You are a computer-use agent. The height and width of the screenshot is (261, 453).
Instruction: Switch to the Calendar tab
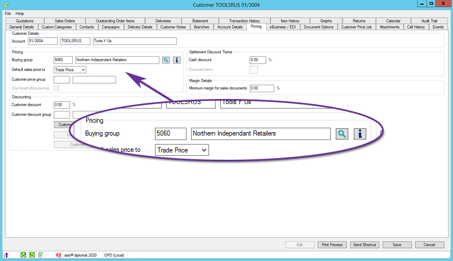click(x=393, y=21)
